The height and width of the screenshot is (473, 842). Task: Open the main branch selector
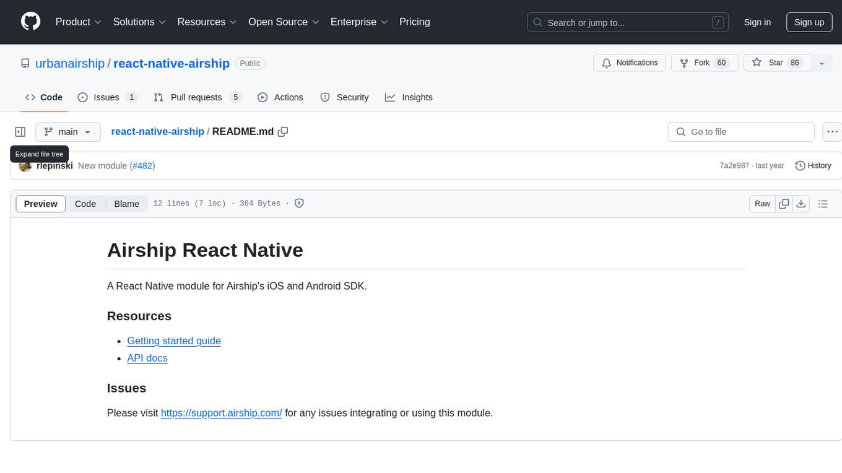click(x=67, y=132)
